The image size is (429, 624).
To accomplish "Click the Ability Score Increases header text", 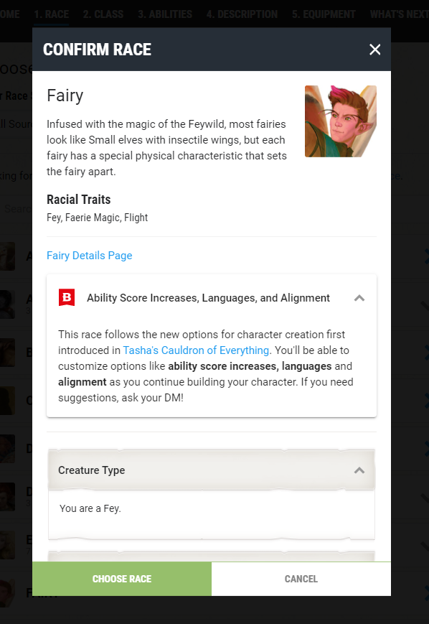I will pos(208,298).
